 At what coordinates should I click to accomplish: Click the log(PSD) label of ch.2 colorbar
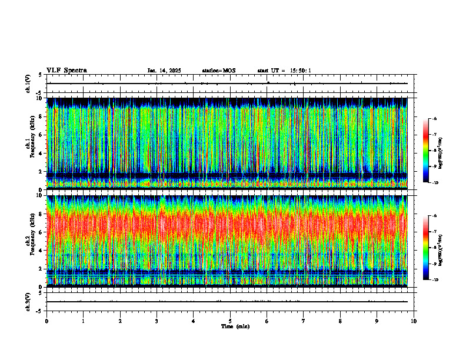[441, 250]
